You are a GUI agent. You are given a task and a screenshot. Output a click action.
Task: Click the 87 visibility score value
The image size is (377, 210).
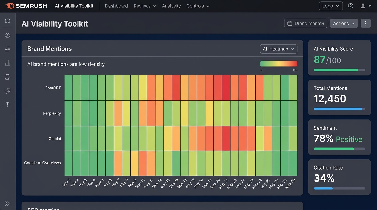[319, 60]
